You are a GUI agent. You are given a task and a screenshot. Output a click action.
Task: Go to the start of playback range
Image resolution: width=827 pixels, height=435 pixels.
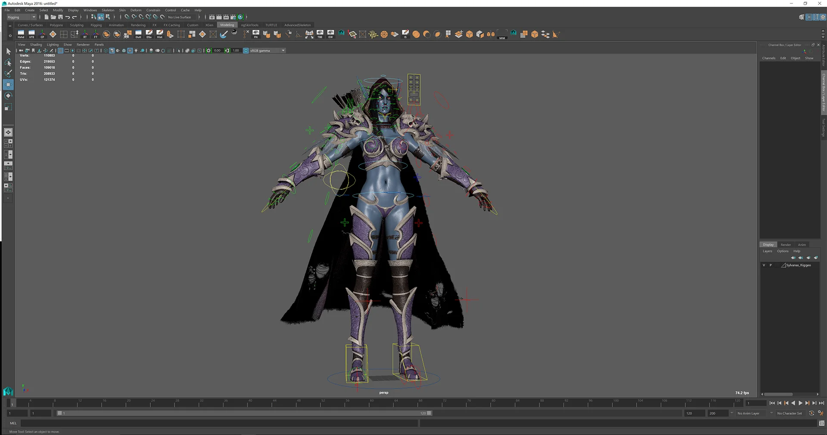[772, 403]
